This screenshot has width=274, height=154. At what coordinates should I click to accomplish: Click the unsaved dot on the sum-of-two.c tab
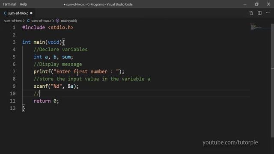coord(31,13)
